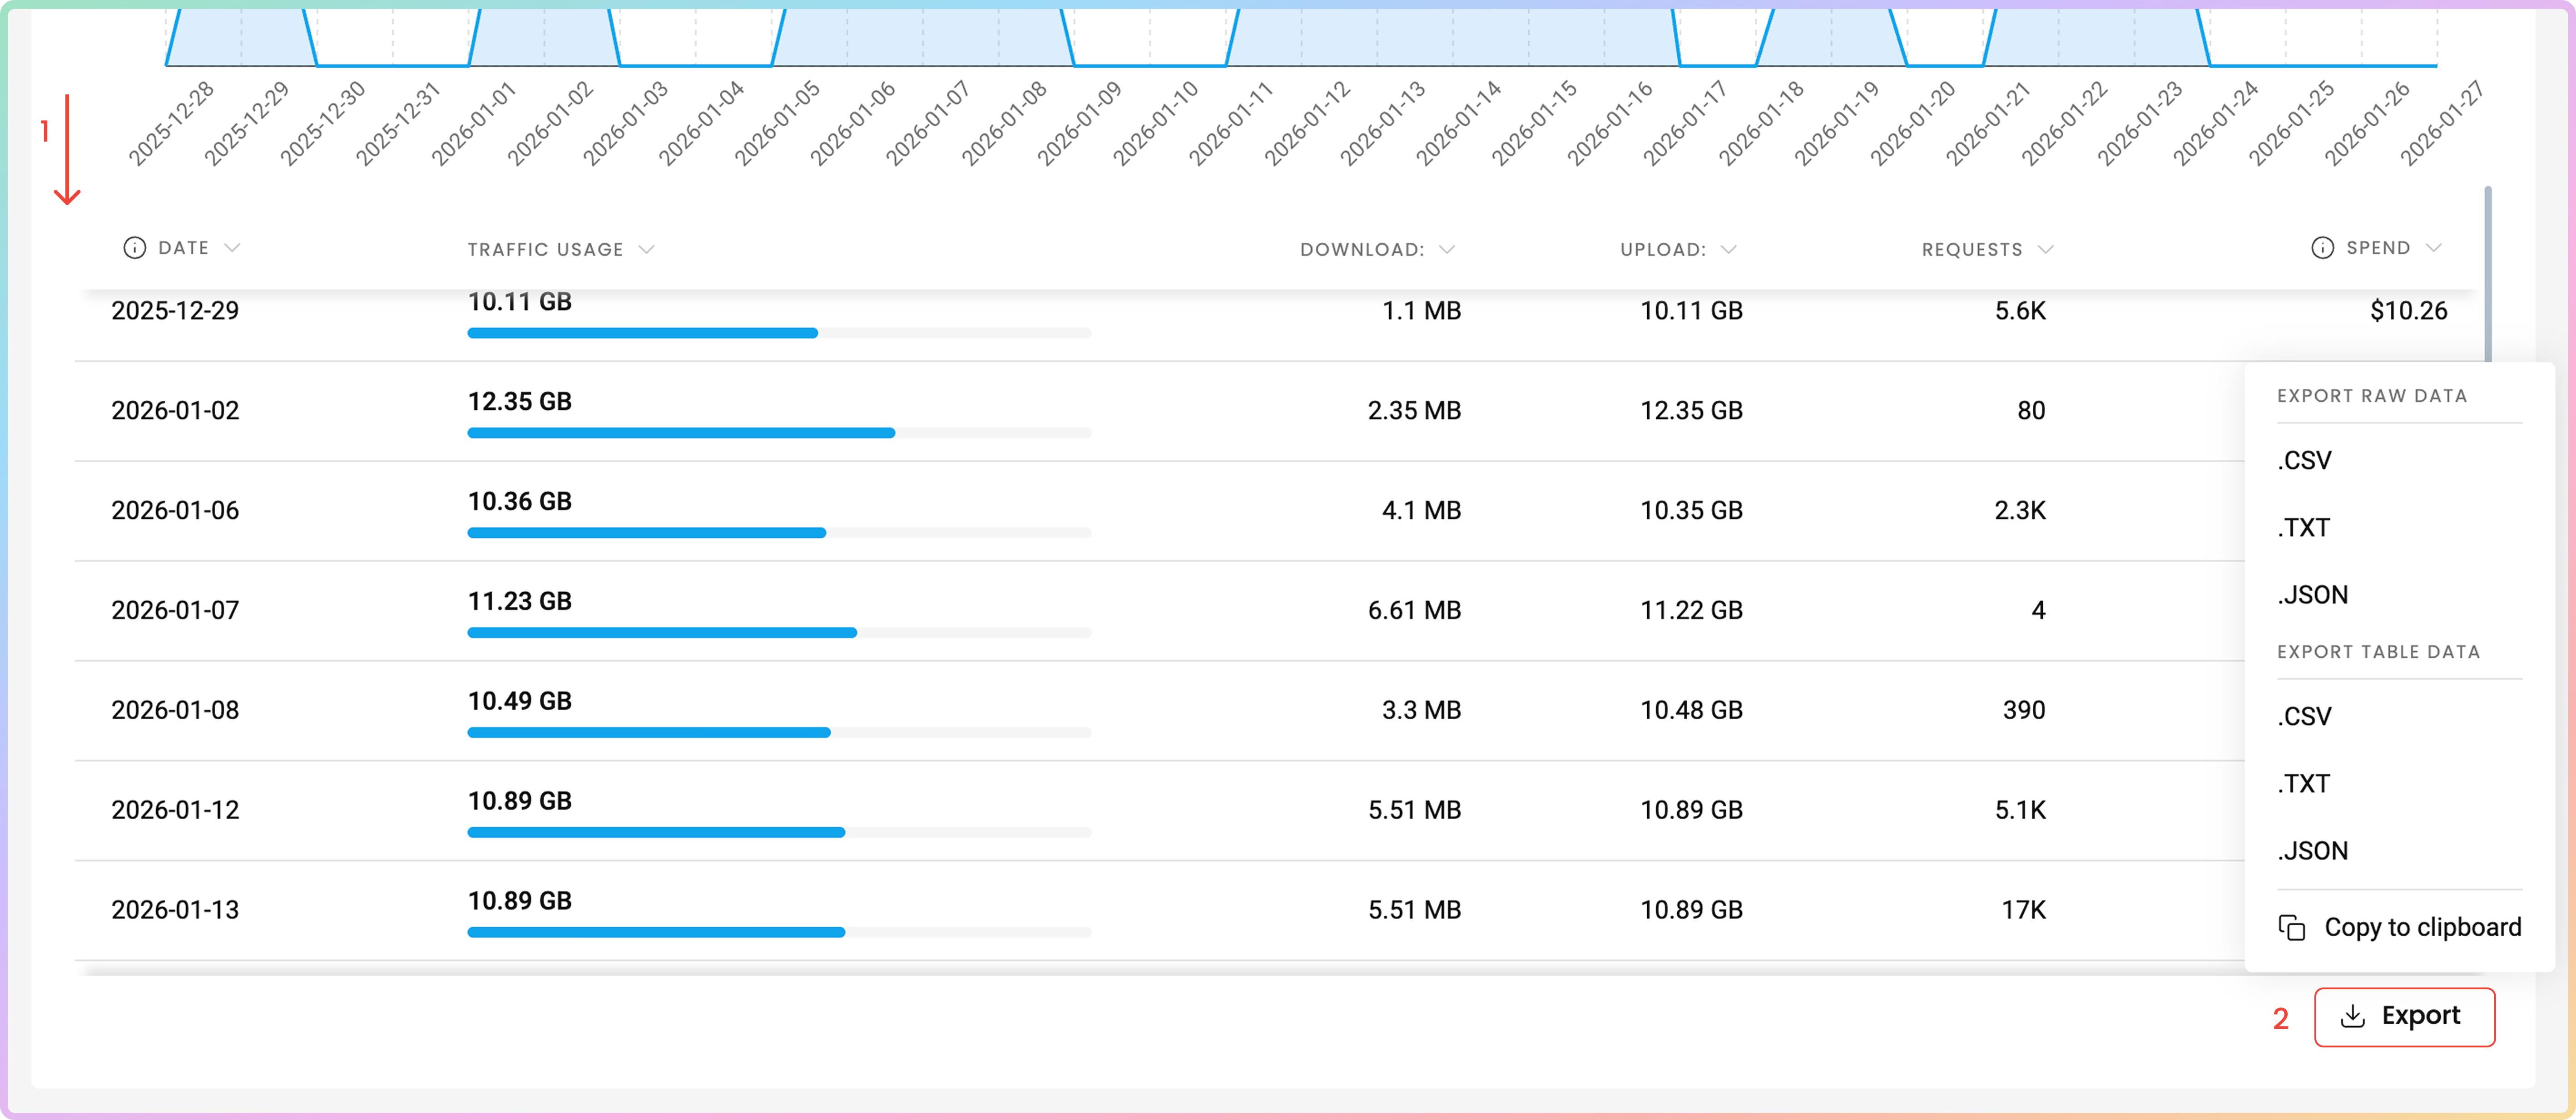Choose Copy to clipboard option
This screenshot has width=2576, height=1120.
[2421, 927]
